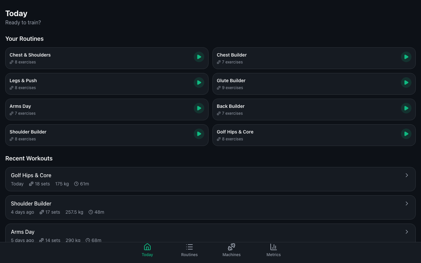This screenshot has width=421, height=263.
Task: Start the Legs & Push routine
Action: (x=199, y=83)
